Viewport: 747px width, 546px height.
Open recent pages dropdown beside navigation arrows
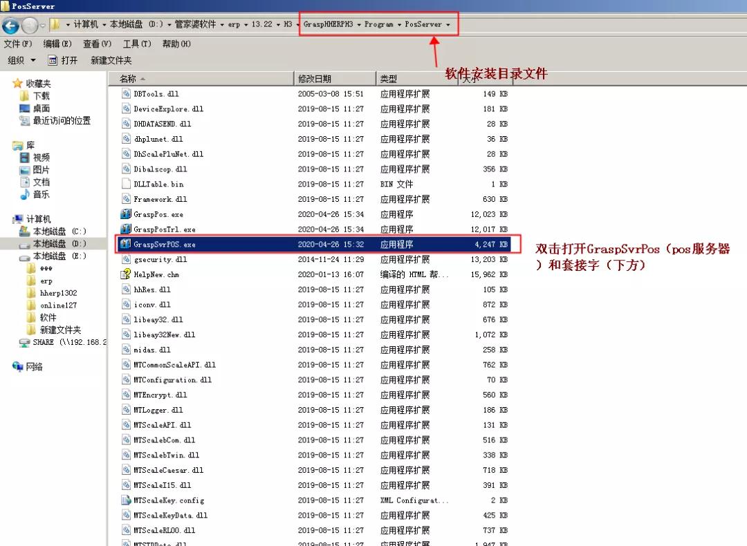tap(42, 26)
